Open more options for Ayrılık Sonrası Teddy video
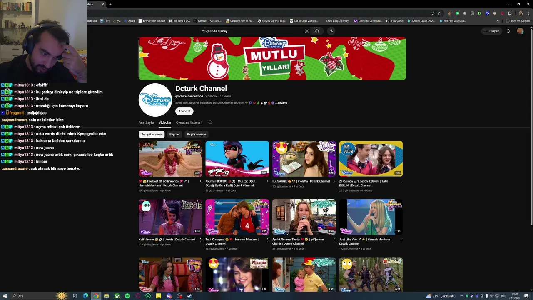The image size is (533, 300). click(334, 240)
